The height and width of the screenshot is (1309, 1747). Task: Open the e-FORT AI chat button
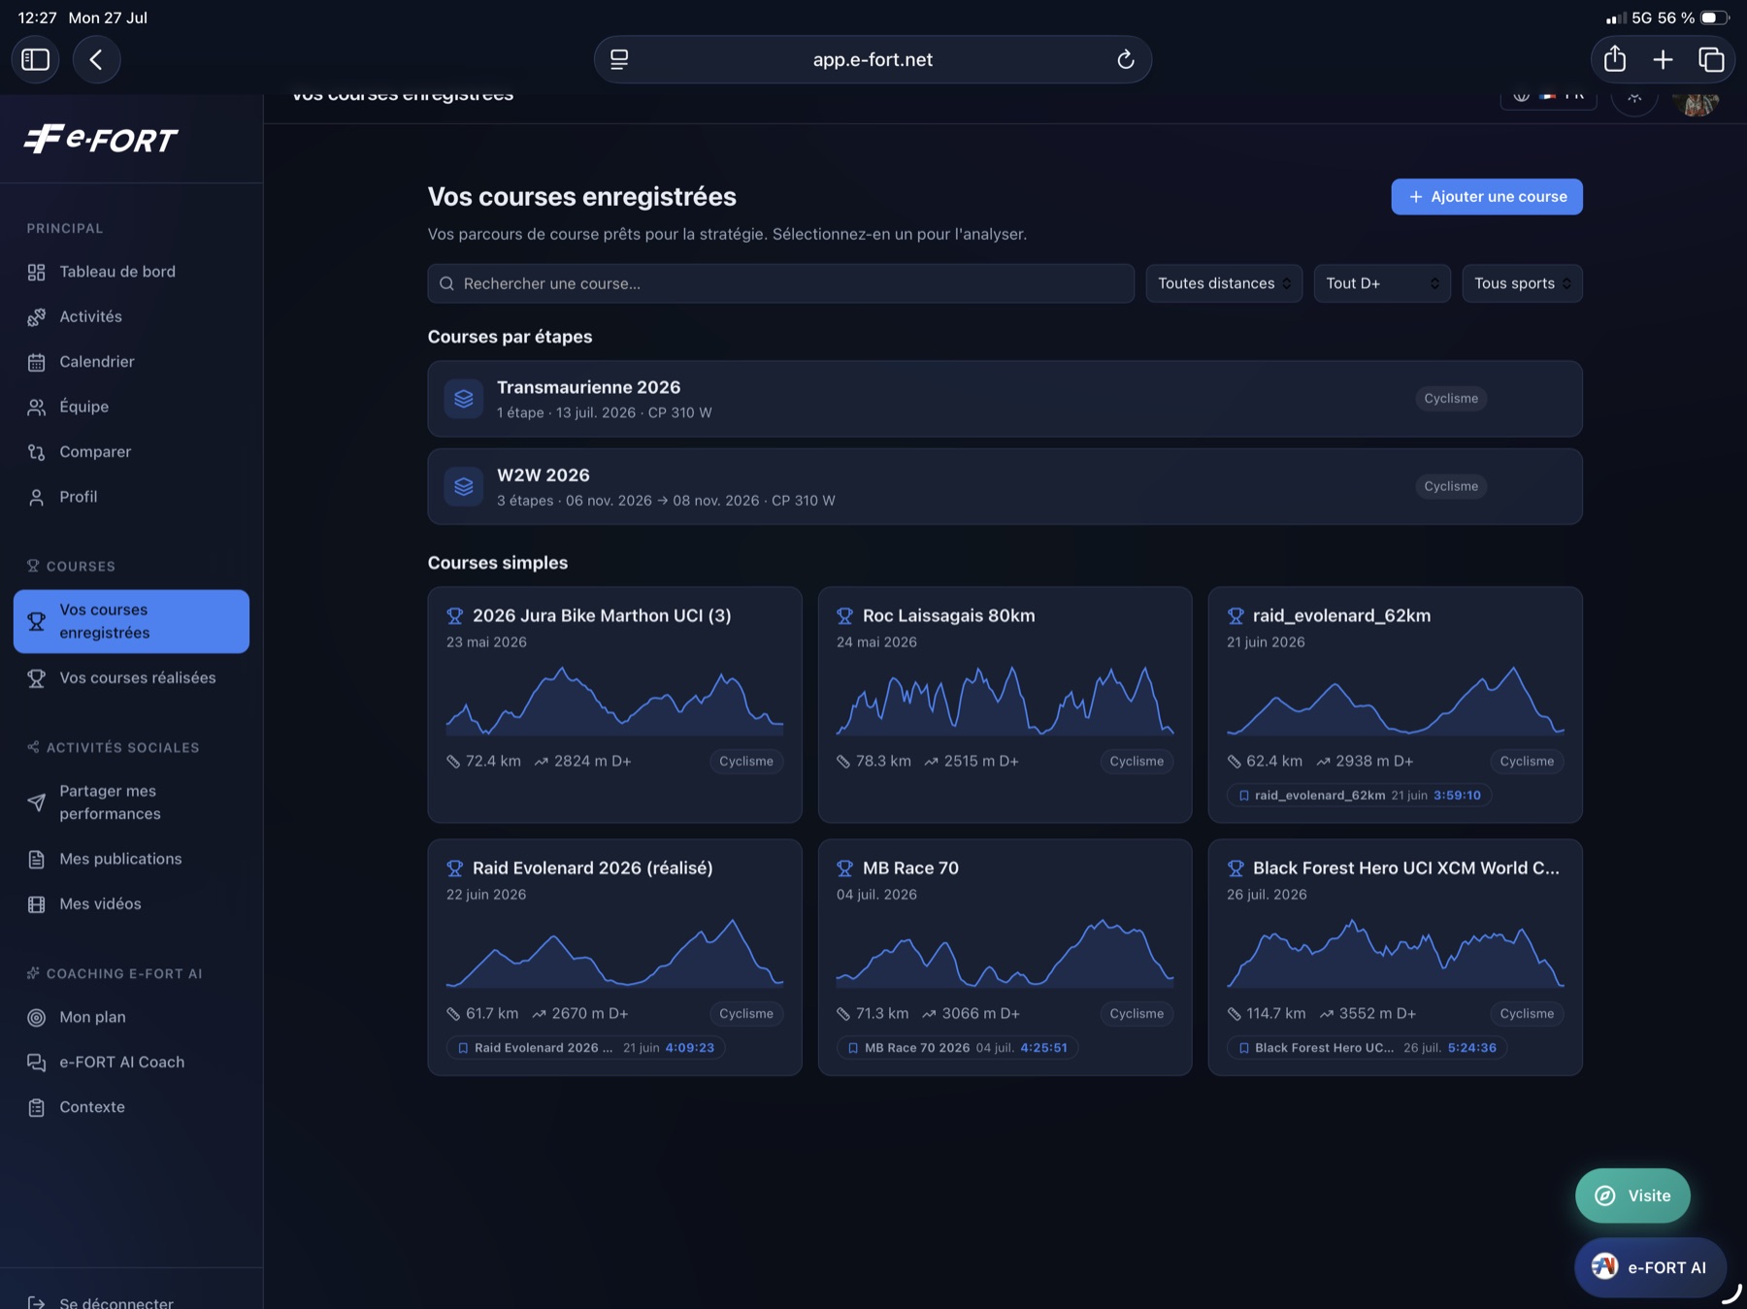tap(1650, 1267)
